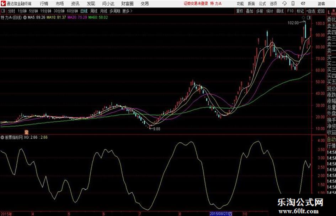Click the 4.00 indicator axis label
The height and width of the screenshot is (216, 336).
(321, 140)
